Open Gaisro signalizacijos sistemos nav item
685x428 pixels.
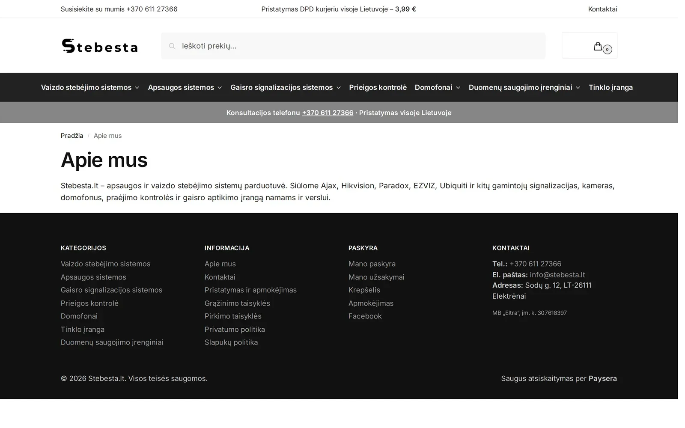coord(281,87)
